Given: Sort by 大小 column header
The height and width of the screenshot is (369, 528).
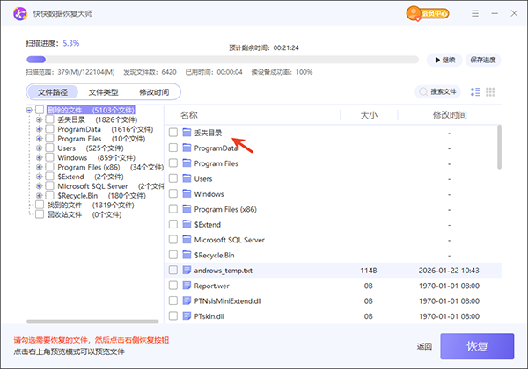Looking at the screenshot, I should coord(369,115).
